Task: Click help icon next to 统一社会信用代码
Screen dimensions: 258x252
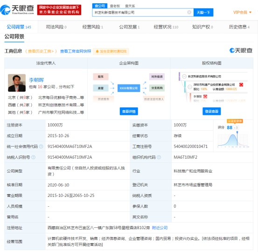Action: point(41,147)
